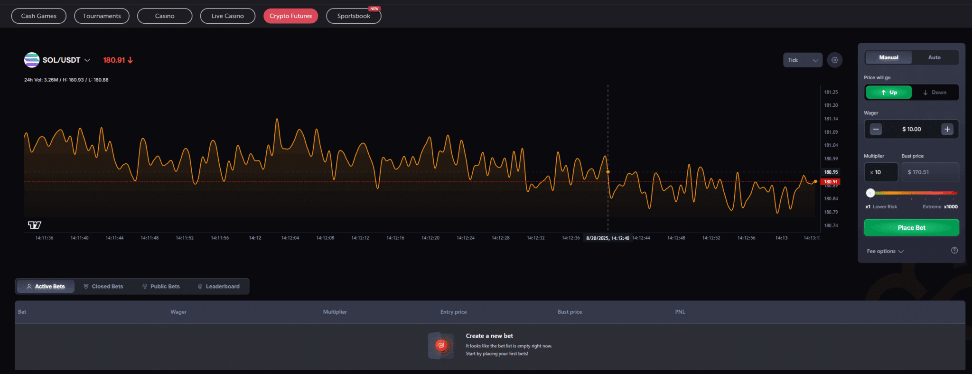This screenshot has width=972, height=374.
Task: Click the TradingView logo on chart
Action: [x=35, y=224]
